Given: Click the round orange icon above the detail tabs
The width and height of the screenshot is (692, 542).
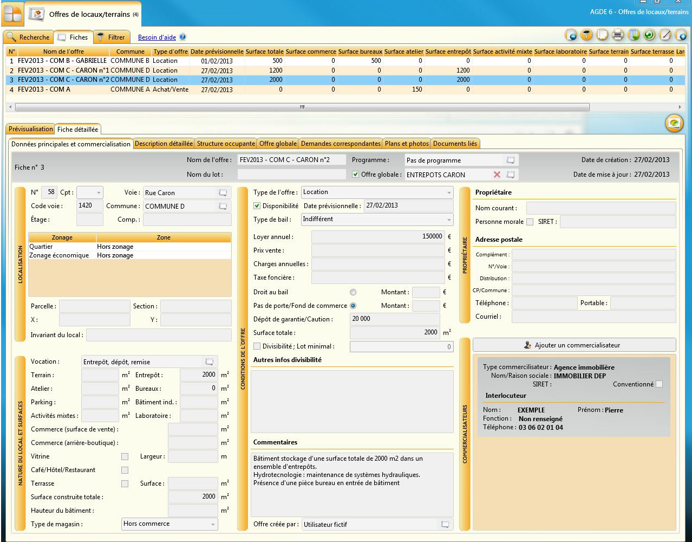Looking at the screenshot, I should [x=674, y=124].
